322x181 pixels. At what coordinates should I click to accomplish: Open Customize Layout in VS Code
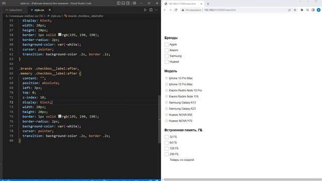134,3
